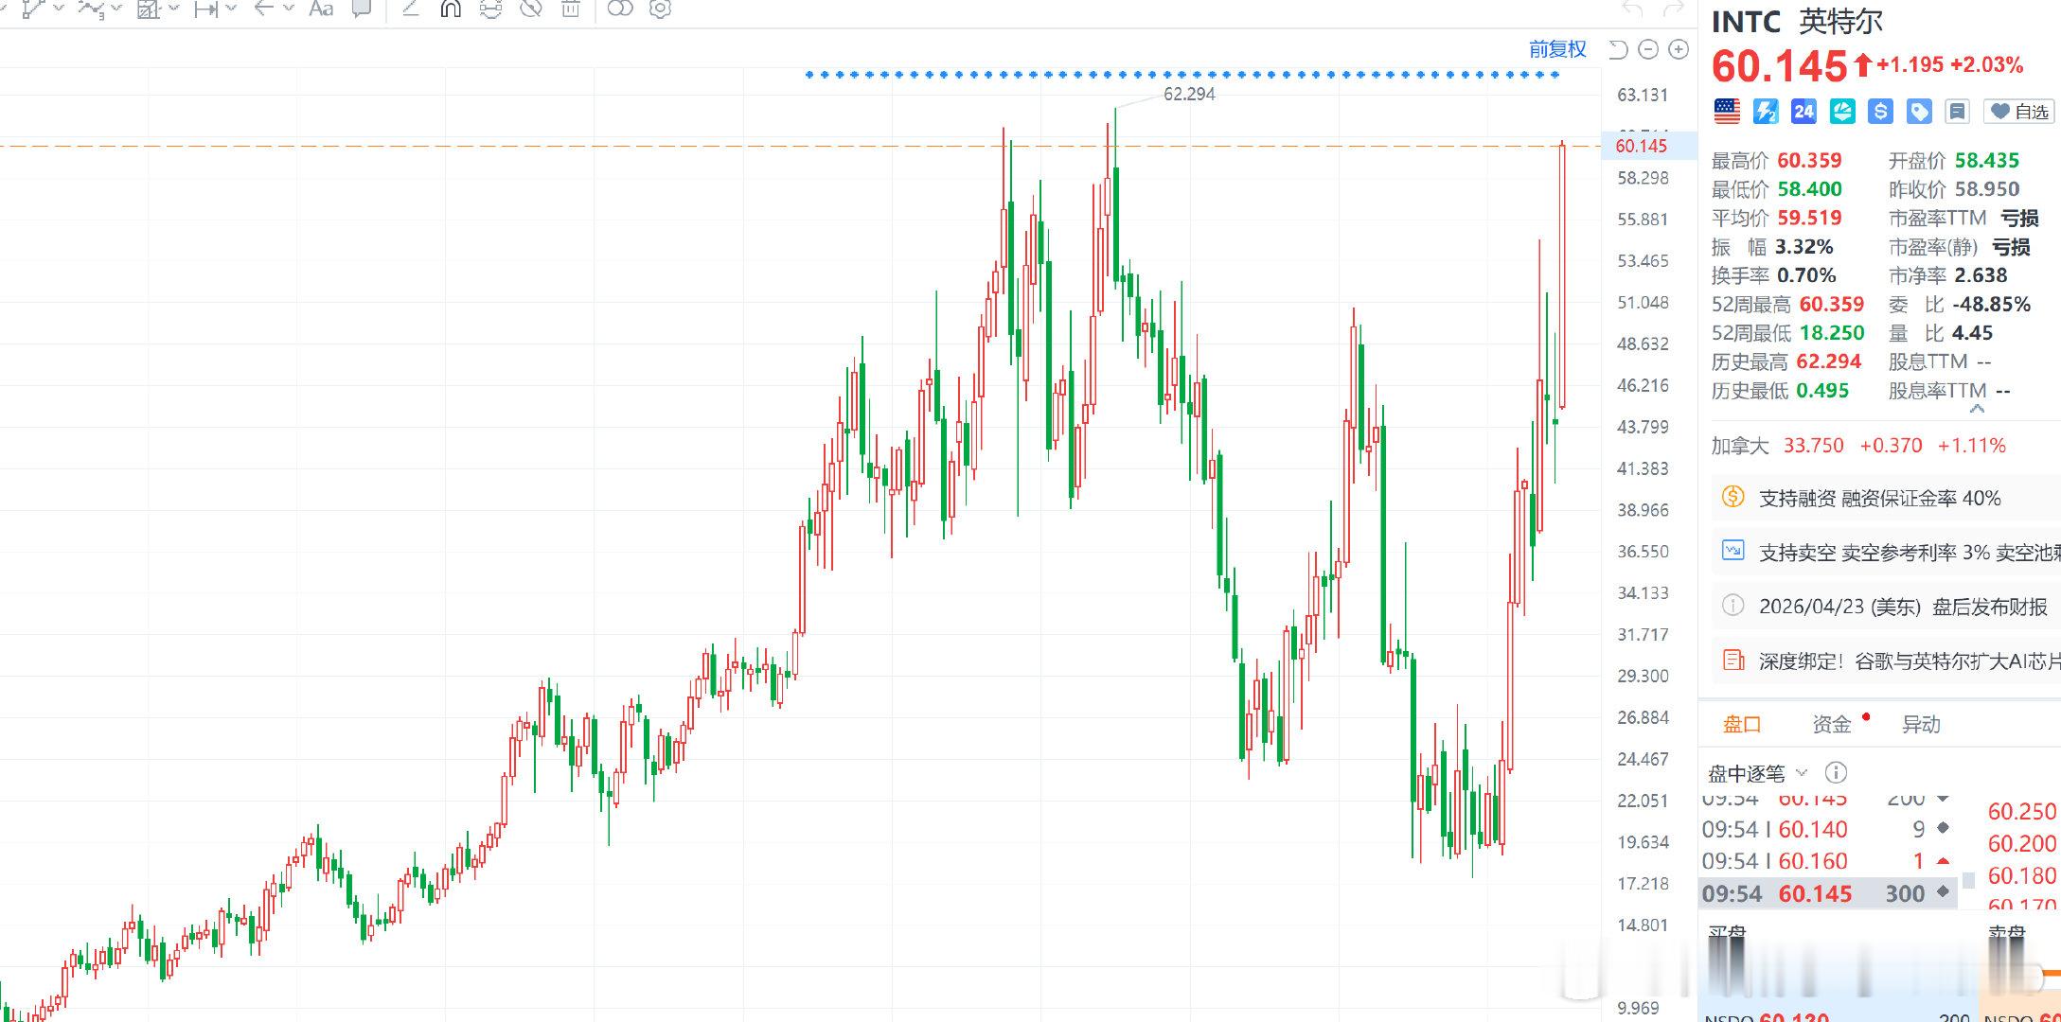Click the speech bubble note tool
The width and height of the screenshot is (2061, 1022).
point(362,9)
